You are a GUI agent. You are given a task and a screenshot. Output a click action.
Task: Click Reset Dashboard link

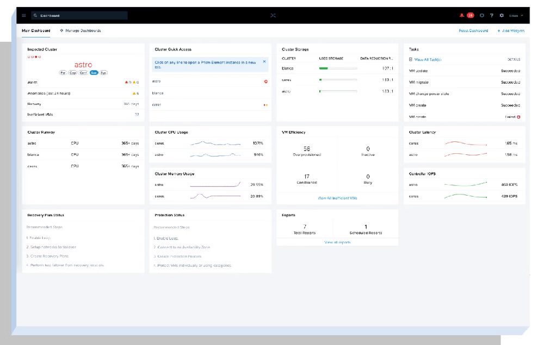[x=473, y=31]
